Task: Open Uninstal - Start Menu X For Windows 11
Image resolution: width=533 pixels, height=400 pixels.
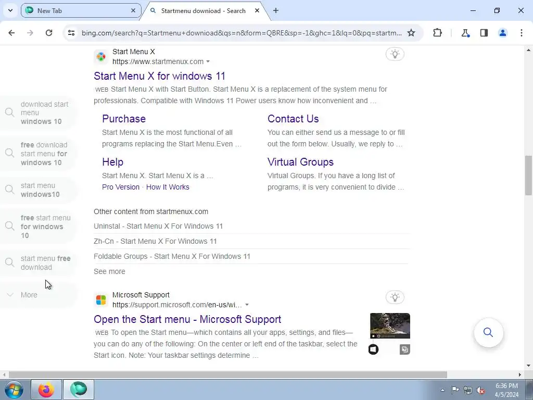Action: click(x=158, y=226)
